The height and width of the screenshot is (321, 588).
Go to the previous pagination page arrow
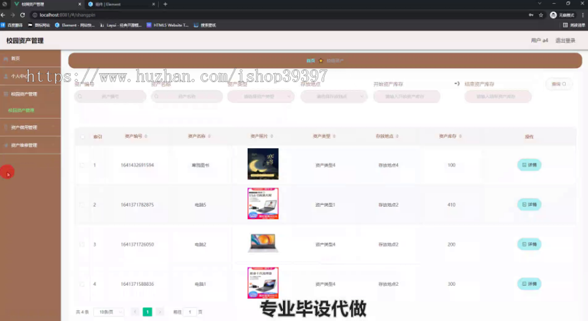click(135, 312)
